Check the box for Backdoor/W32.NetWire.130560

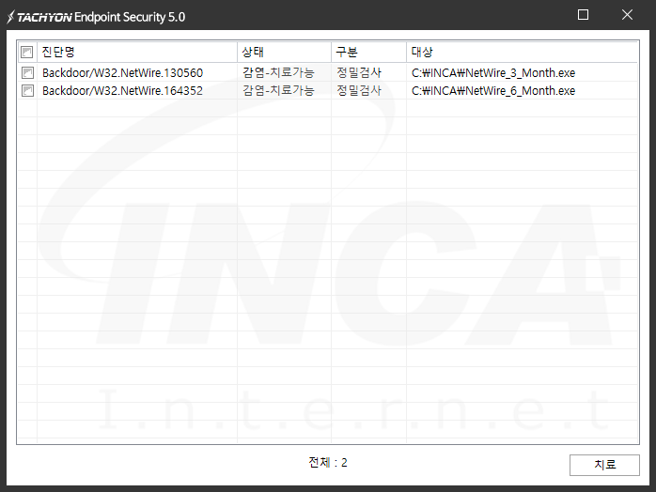[x=27, y=72]
